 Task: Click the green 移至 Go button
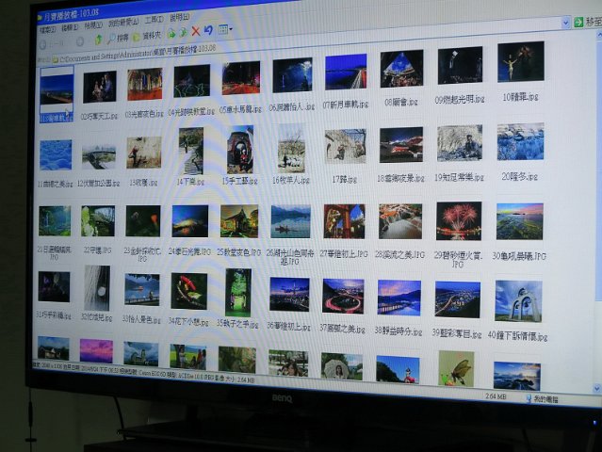(x=588, y=22)
